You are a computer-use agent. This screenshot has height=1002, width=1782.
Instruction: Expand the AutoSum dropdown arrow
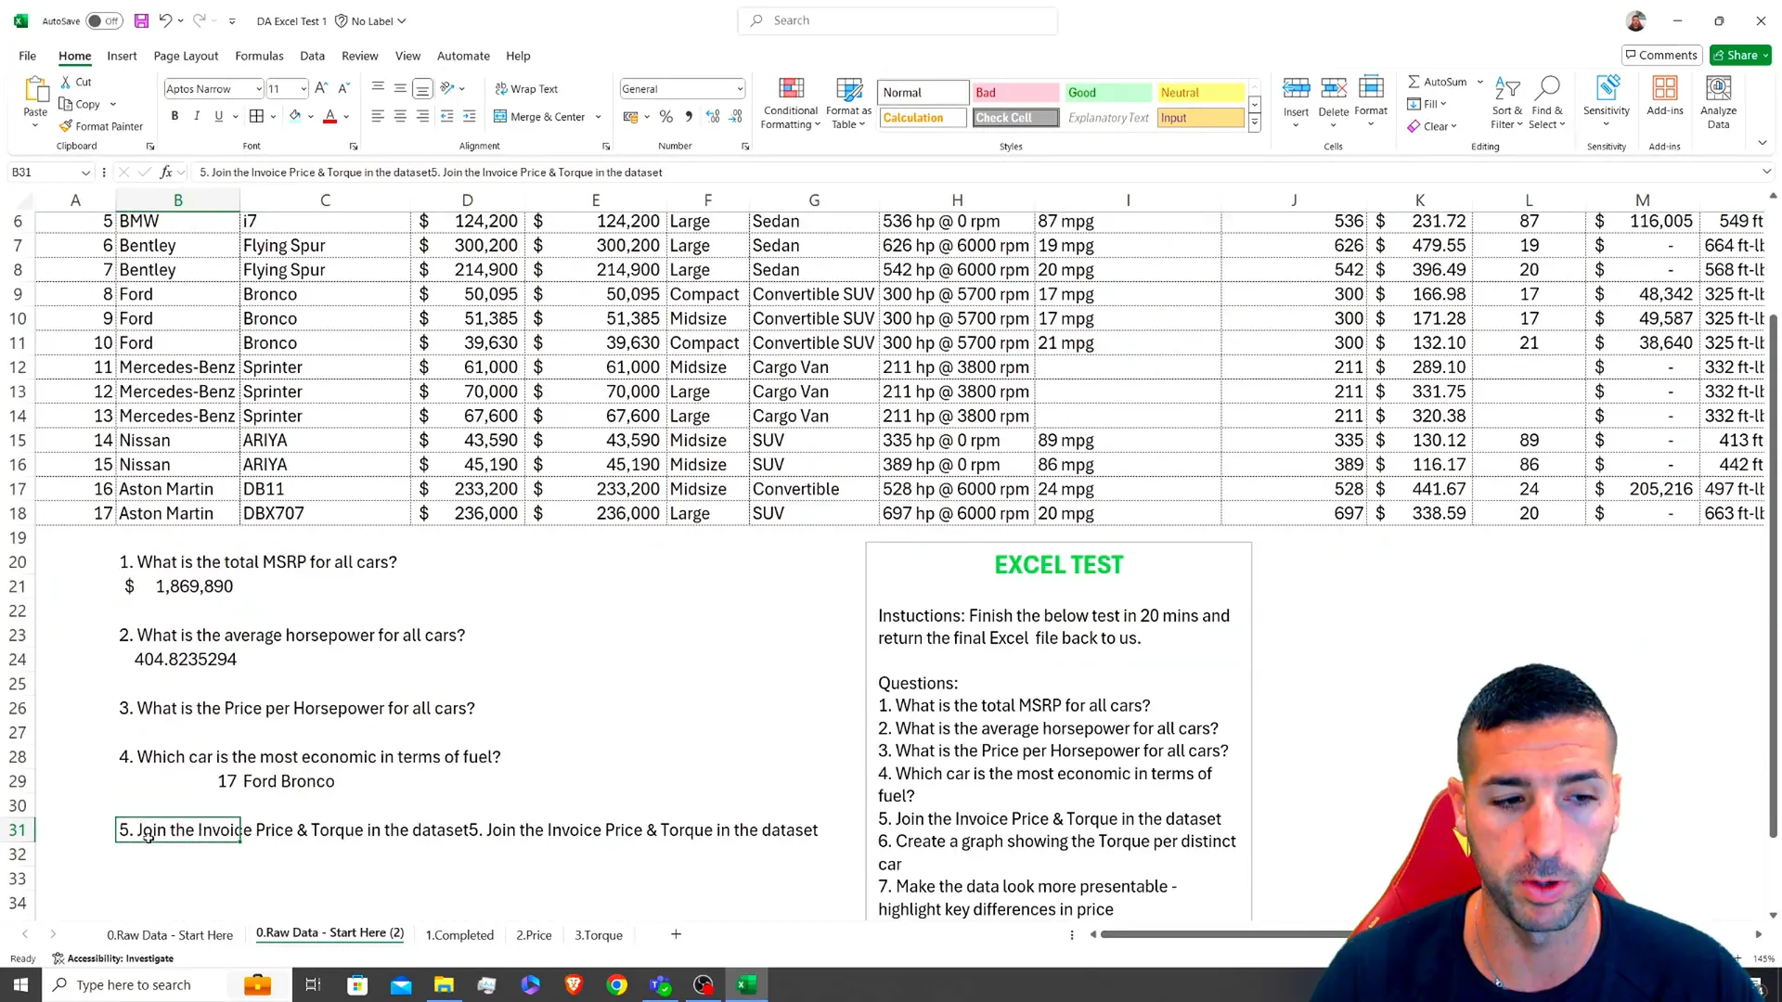[1480, 82]
